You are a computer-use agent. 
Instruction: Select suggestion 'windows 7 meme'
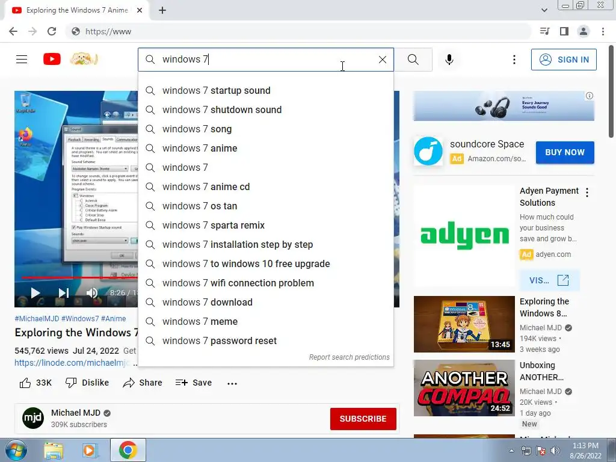click(265, 321)
